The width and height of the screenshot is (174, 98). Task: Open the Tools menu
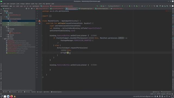tap(40, 4)
